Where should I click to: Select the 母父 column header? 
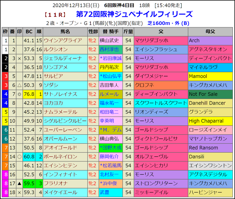pyautogui.click(x=210, y=32)
